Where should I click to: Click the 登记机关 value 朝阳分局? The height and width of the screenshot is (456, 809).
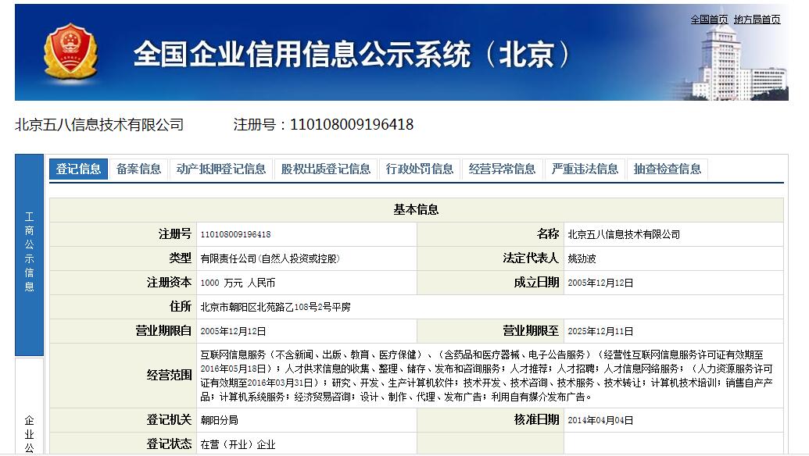pyautogui.click(x=220, y=420)
